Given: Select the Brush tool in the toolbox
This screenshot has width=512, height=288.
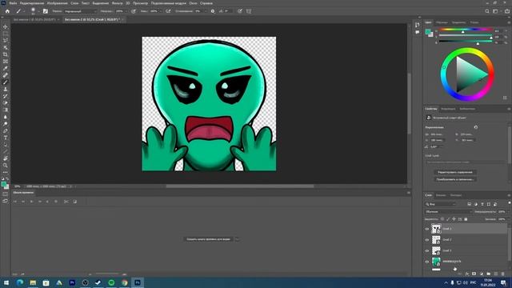Looking at the screenshot, I should 6,82.
